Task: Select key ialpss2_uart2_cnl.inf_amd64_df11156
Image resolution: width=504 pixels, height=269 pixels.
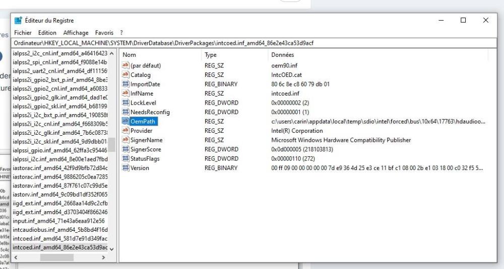Action: [x=60, y=71]
